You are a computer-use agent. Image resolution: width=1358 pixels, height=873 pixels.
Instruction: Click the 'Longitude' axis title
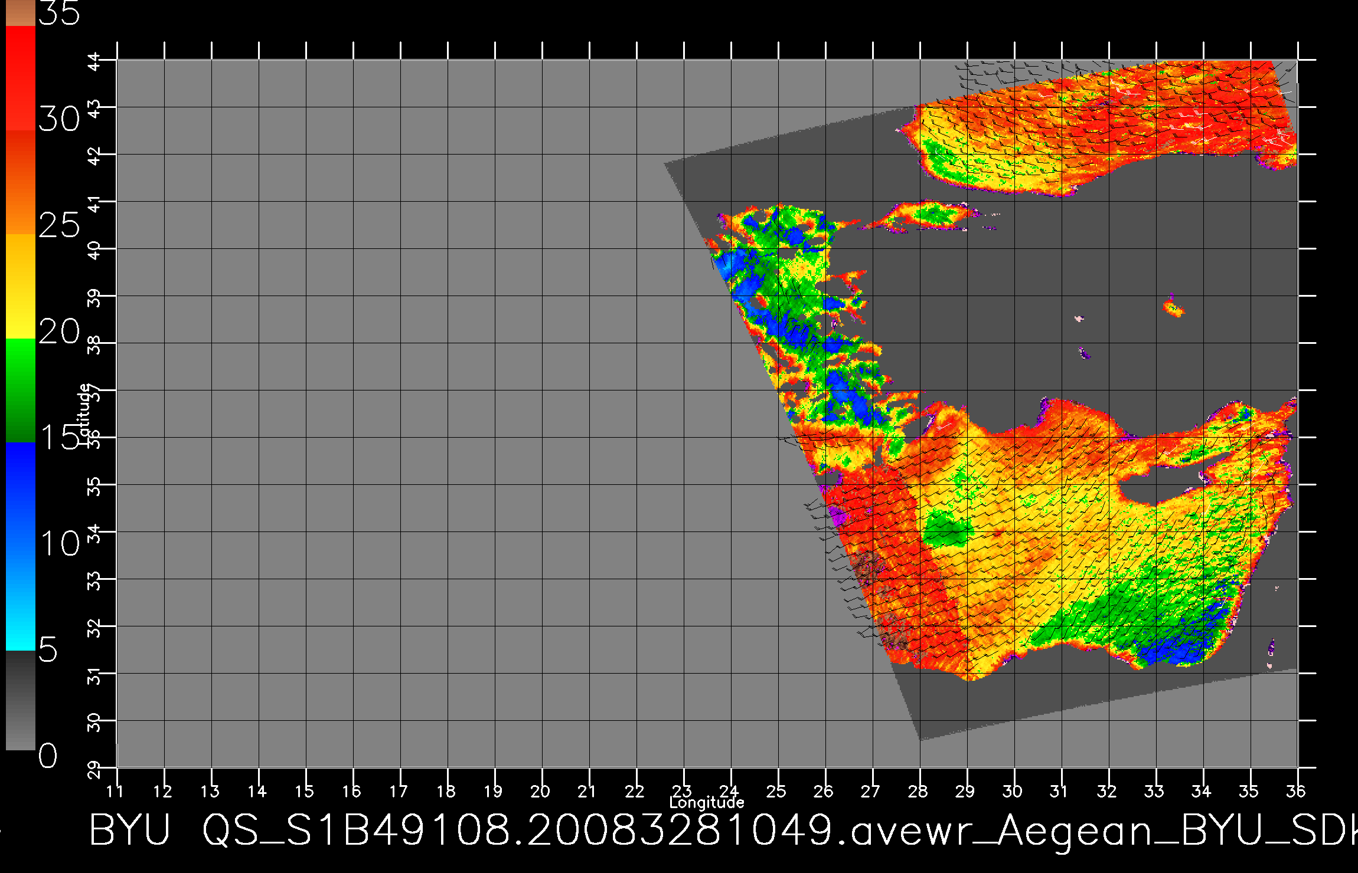coord(707,802)
